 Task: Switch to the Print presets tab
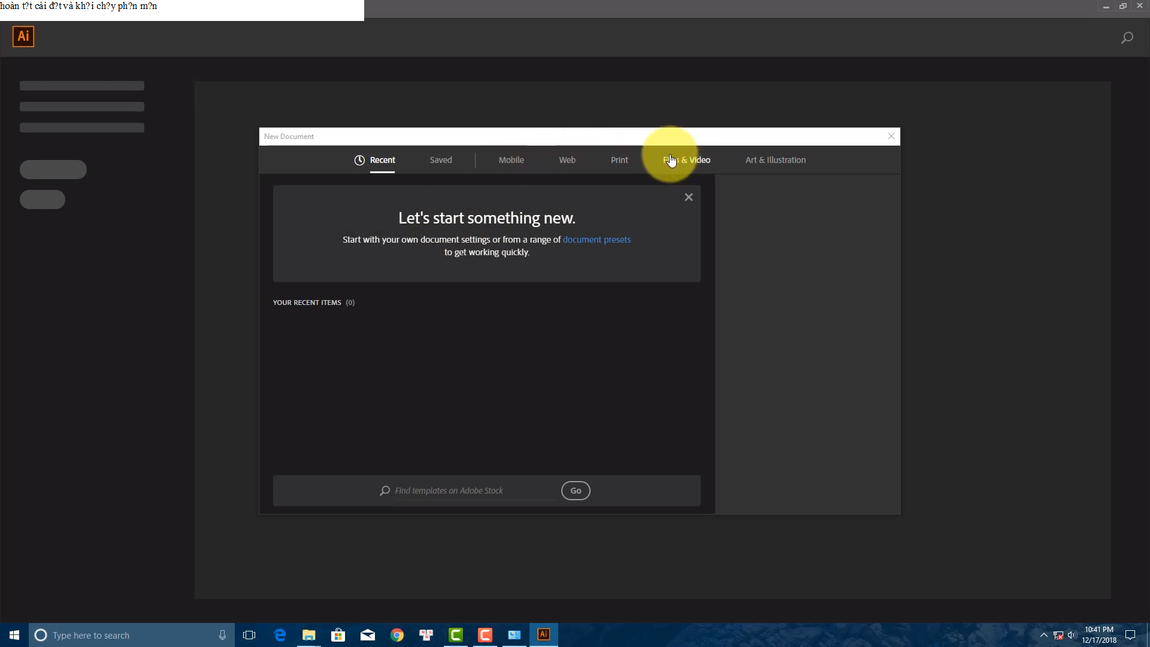click(x=619, y=160)
